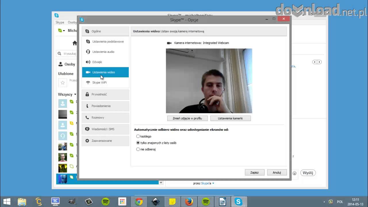
Task: Switch to LibreOffice Writer on taskbar
Action: pos(223,202)
